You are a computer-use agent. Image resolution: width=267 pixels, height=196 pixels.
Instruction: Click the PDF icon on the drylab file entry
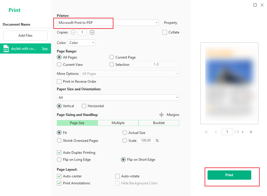coord(6,48)
